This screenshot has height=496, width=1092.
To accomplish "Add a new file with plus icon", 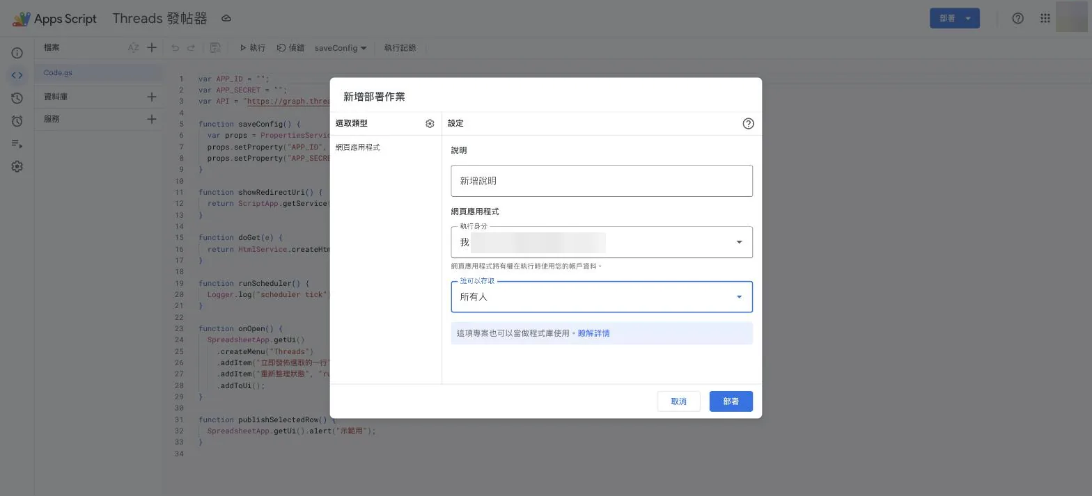I will (152, 48).
